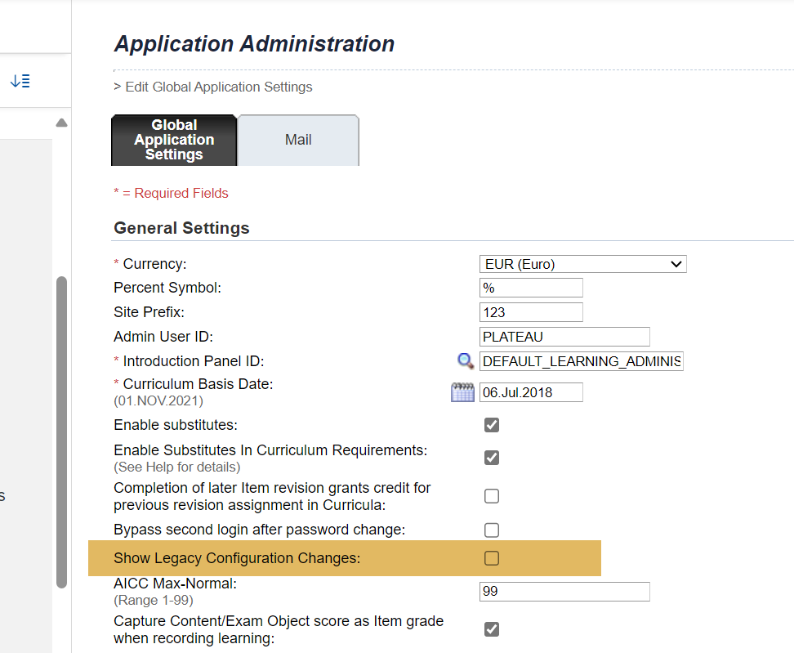Click the Percent Symbol input field
The image size is (794, 653).
(531, 288)
